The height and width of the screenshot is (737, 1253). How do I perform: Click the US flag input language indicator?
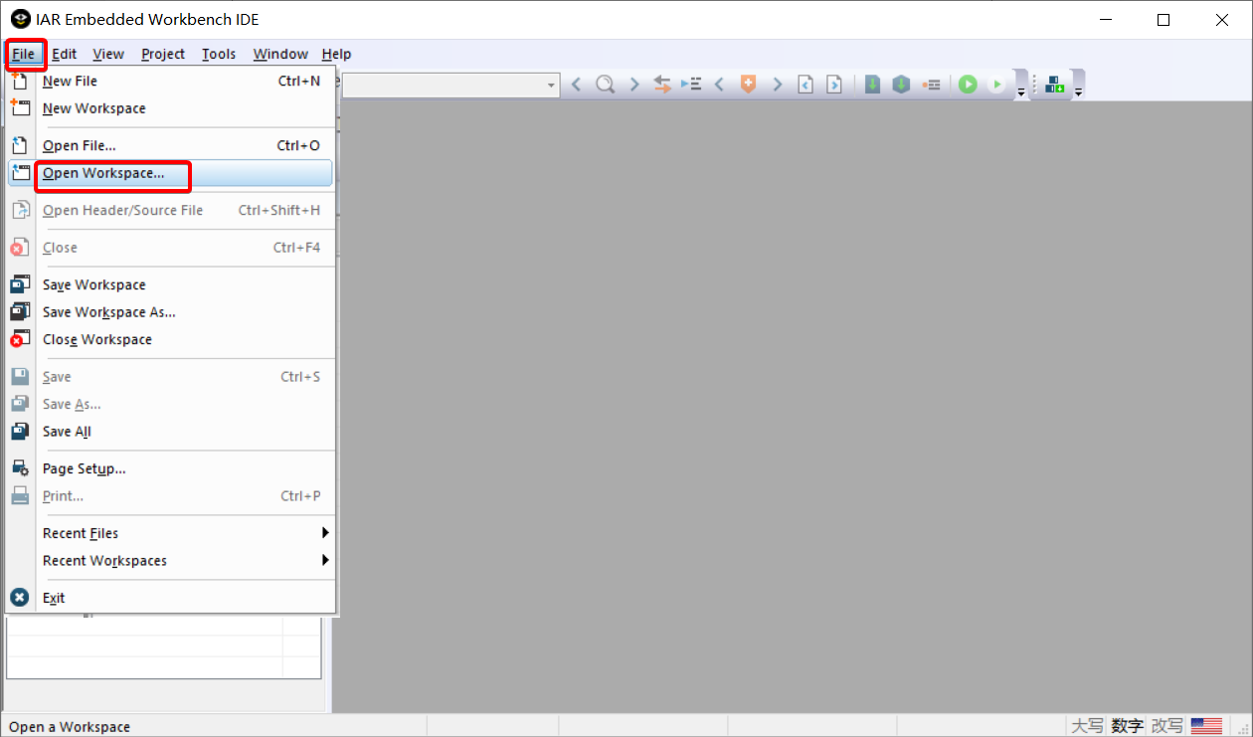pyautogui.click(x=1206, y=726)
